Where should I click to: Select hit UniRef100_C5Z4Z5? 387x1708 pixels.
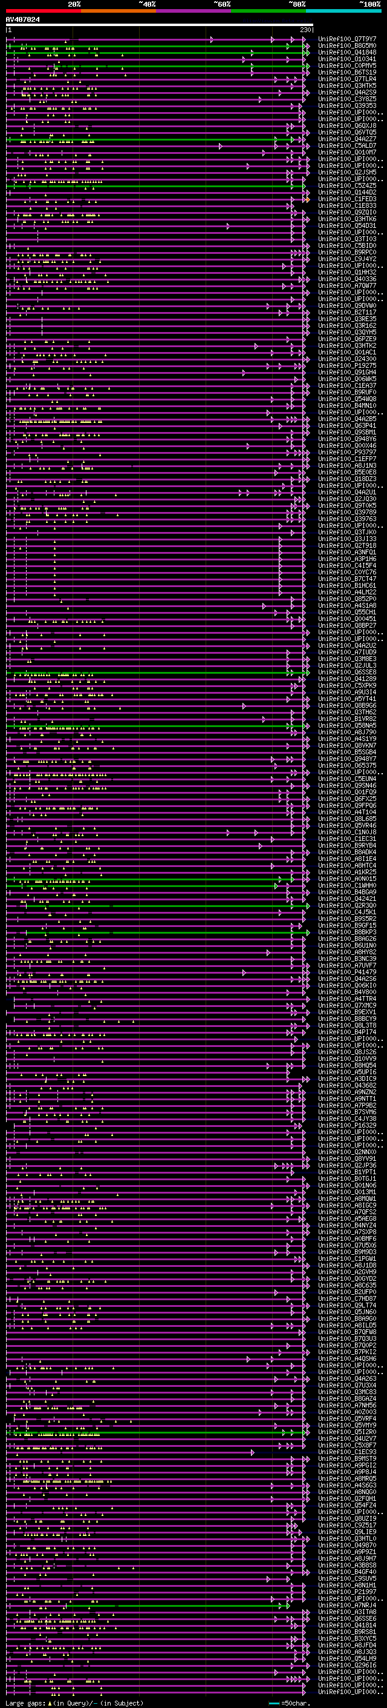[x=347, y=185]
